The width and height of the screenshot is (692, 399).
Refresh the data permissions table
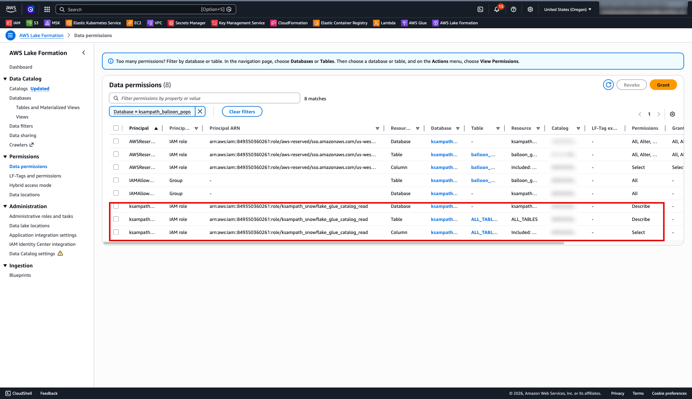[608, 85]
